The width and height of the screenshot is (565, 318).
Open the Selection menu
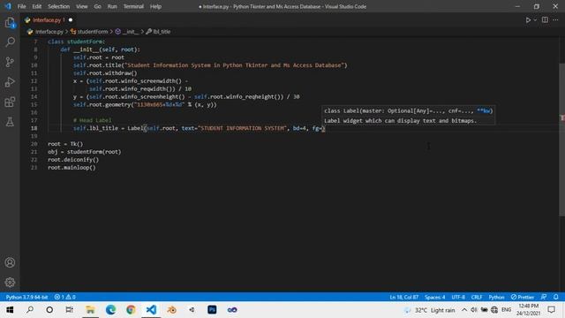coord(59,6)
